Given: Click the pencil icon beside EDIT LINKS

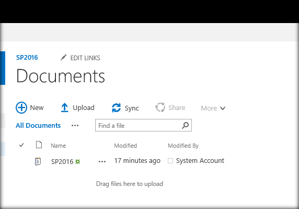Looking at the screenshot, I should (63, 58).
